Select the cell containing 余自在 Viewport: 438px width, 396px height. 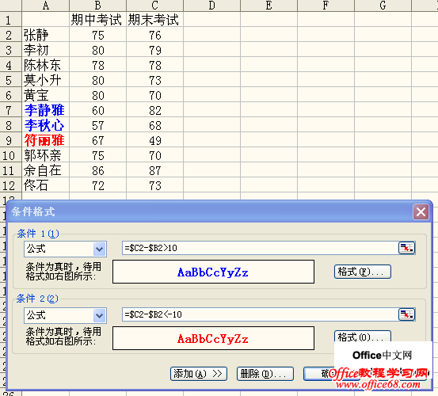(45, 170)
